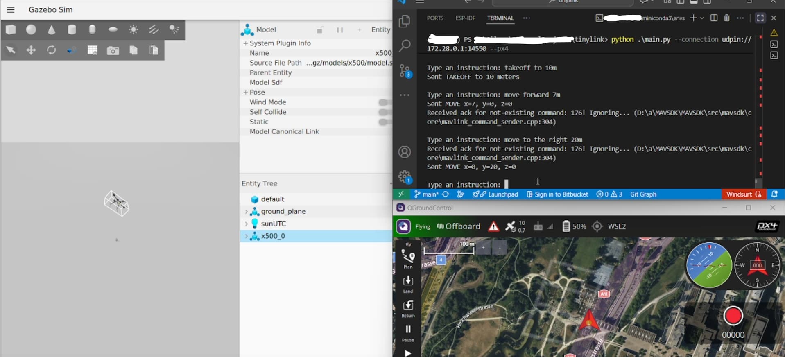Image resolution: width=785 pixels, height=357 pixels.
Task: Activate the Rotate mode tool
Action: click(x=51, y=50)
